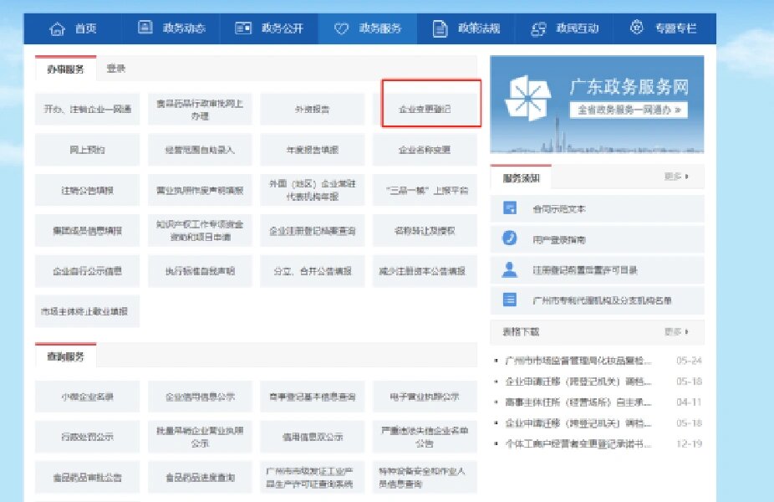This screenshot has height=502, width=774.
Task: Select the 表格下载 section header
Action: pos(522,331)
